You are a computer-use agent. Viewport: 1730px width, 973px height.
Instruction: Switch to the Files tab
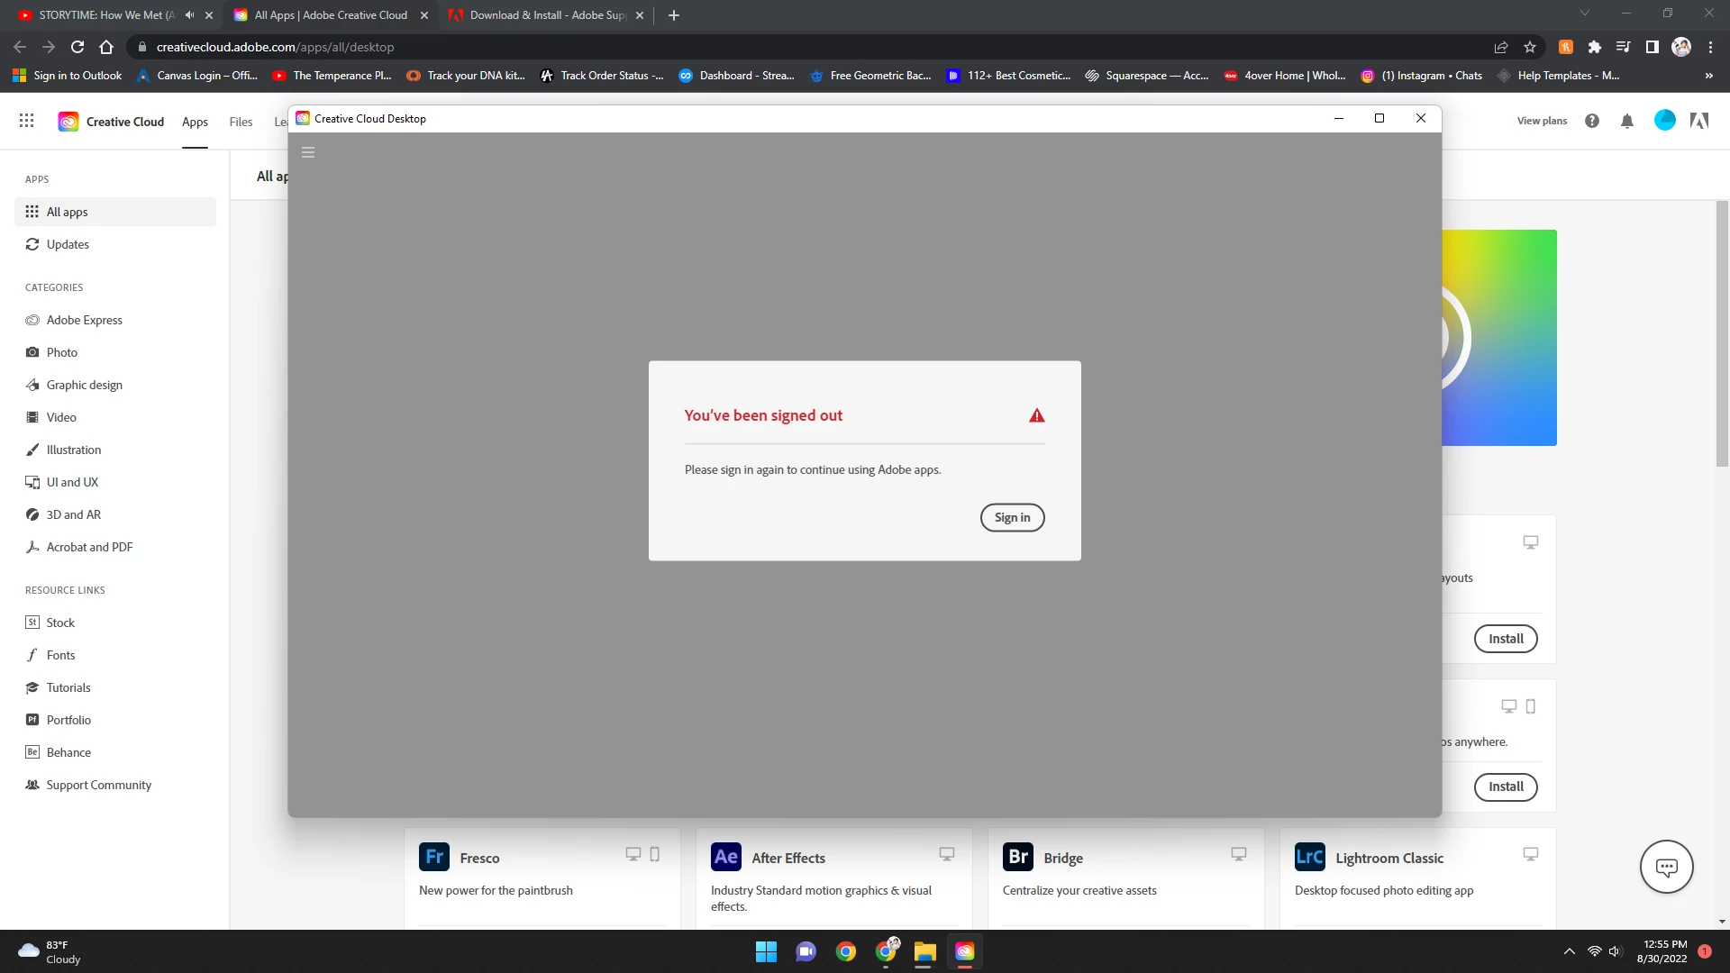pyautogui.click(x=241, y=122)
